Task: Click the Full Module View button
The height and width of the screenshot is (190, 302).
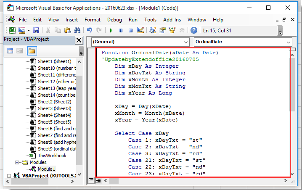Action: click(98, 180)
